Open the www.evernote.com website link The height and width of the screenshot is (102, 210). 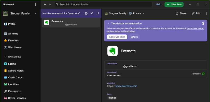click(126, 86)
